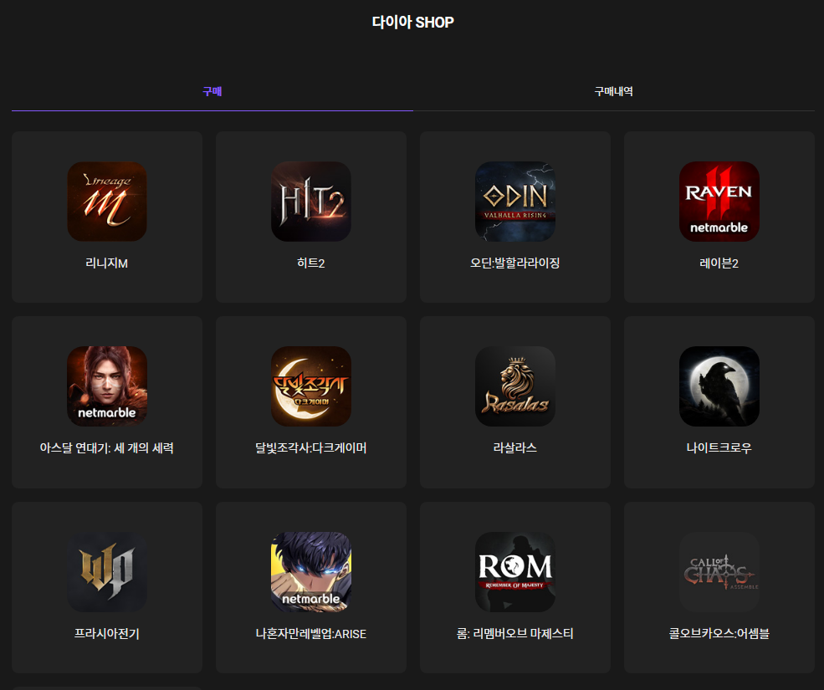Click the 프라시아전기 label

point(107,634)
